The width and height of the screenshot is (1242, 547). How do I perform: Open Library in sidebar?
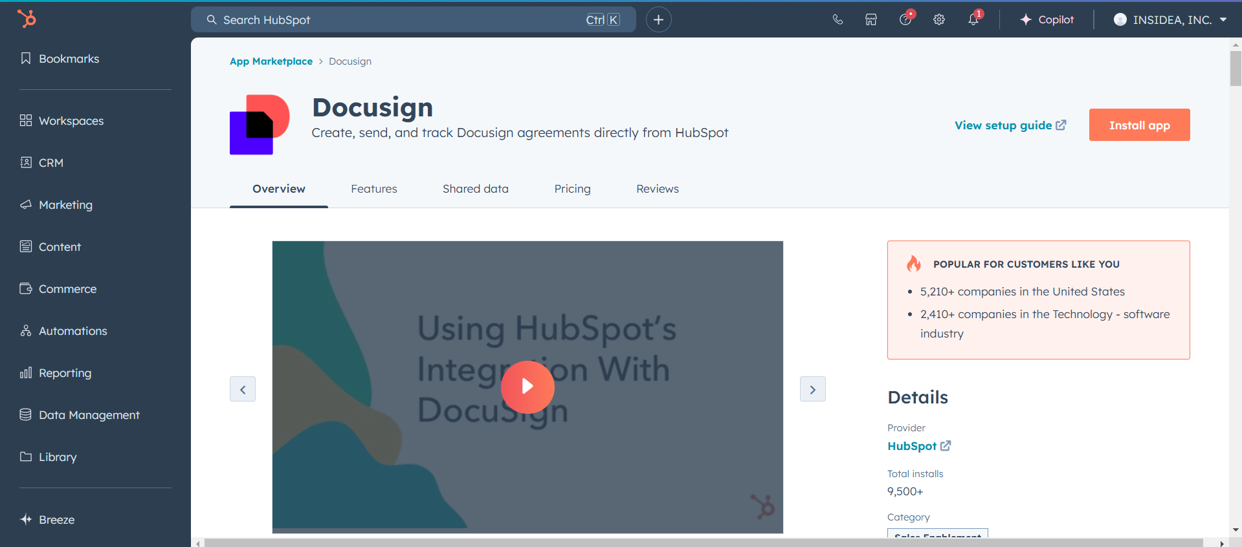click(49, 457)
